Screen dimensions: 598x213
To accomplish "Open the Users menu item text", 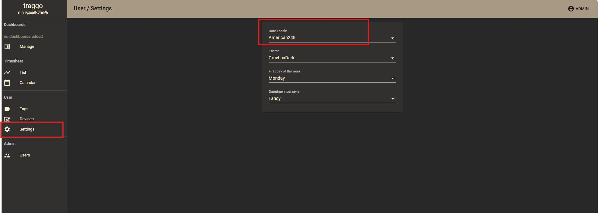I will (x=25, y=155).
